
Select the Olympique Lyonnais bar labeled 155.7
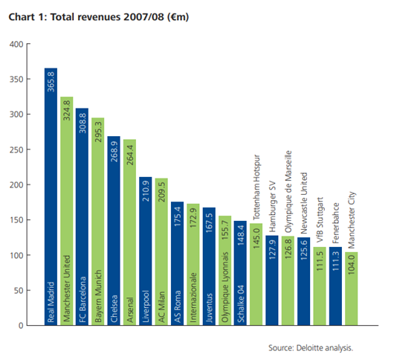[x=225, y=271]
